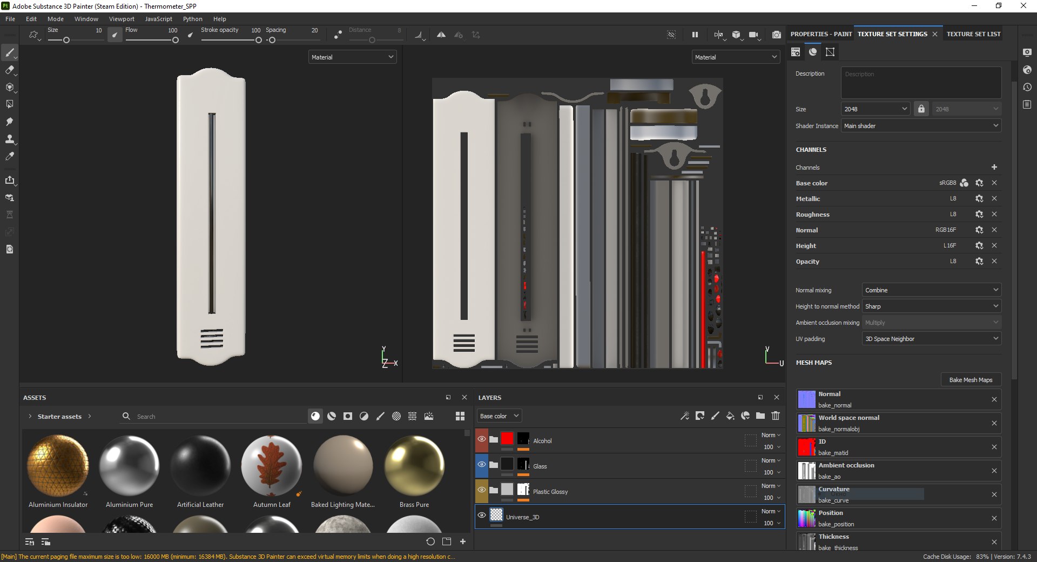Open the Python menu
The image size is (1037, 562).
pos(193,19)
